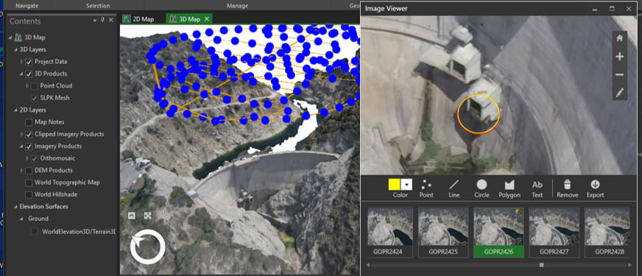
Task: Toggle the Point Cloud layer checkbox
Action: pos(35,85)
